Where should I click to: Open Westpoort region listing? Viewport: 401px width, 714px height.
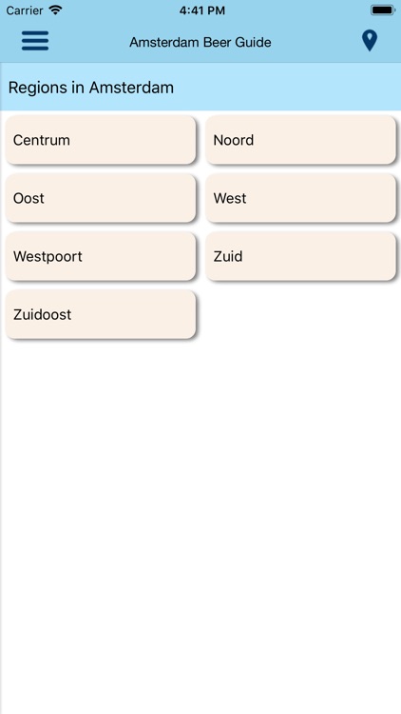click(x=101, y=256)
